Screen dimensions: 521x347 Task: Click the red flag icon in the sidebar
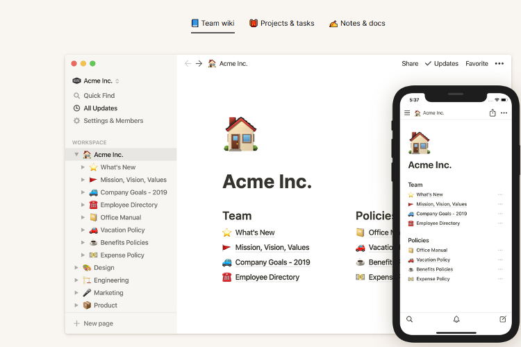coord(93,180)
